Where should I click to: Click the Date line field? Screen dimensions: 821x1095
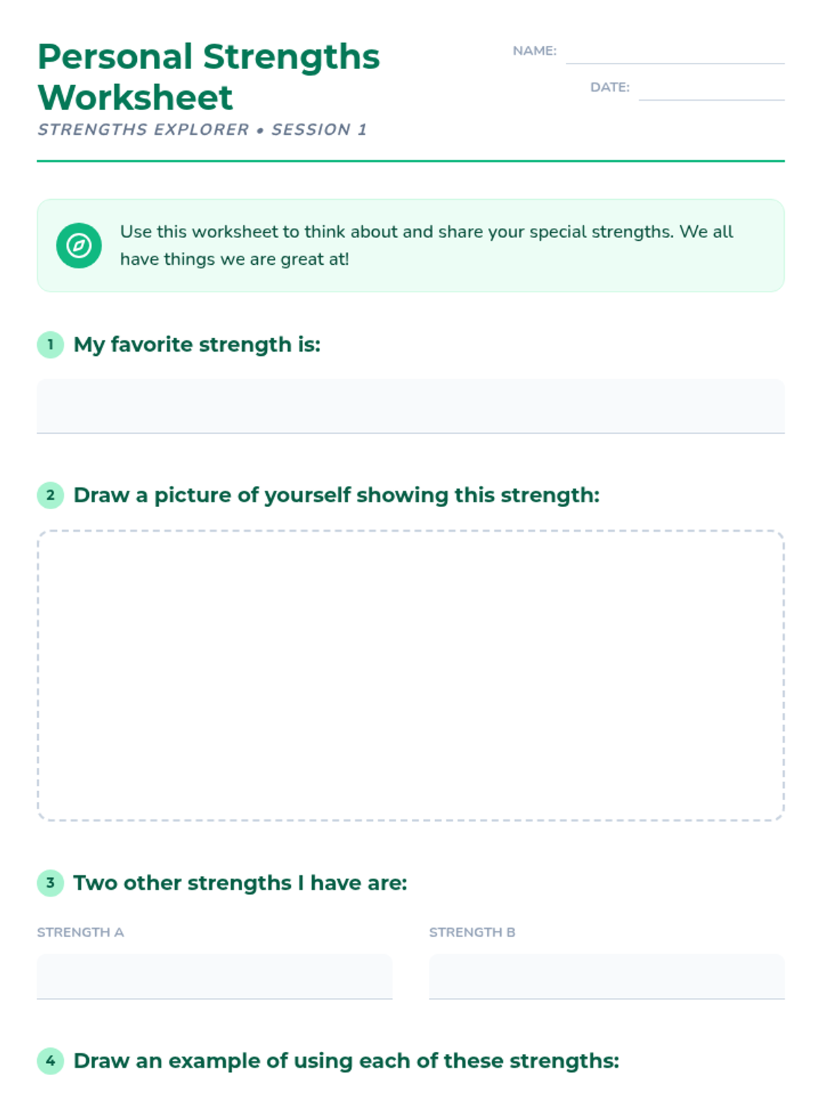[712, 88]
